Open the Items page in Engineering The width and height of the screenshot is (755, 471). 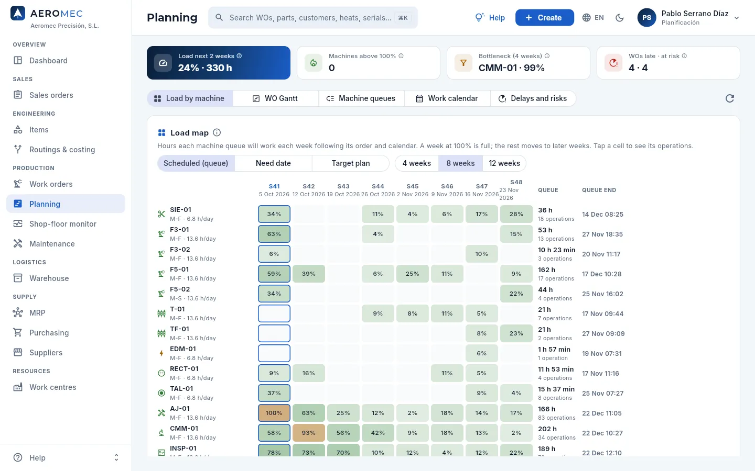click(66, 130)
